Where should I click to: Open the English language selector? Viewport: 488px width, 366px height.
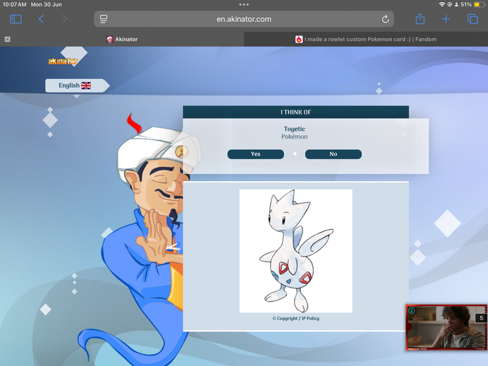[x=77, y=85]
